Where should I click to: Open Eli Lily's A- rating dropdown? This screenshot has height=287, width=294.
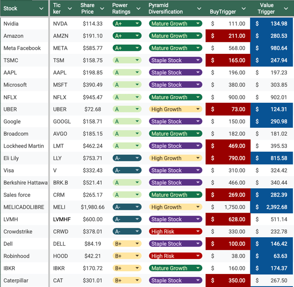click(x=138, y=158)
